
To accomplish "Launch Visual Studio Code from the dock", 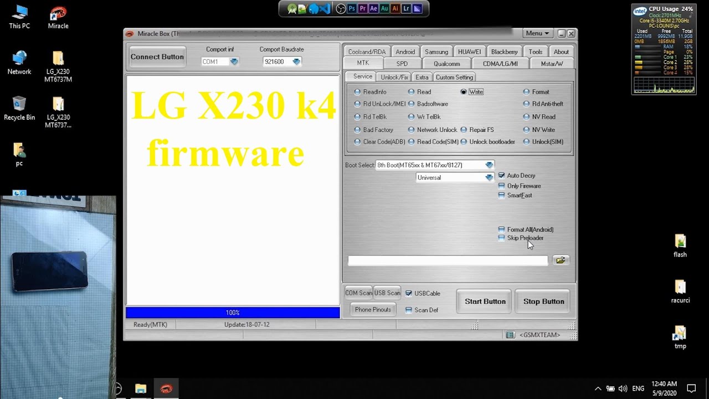I will (x=325, y=9).
